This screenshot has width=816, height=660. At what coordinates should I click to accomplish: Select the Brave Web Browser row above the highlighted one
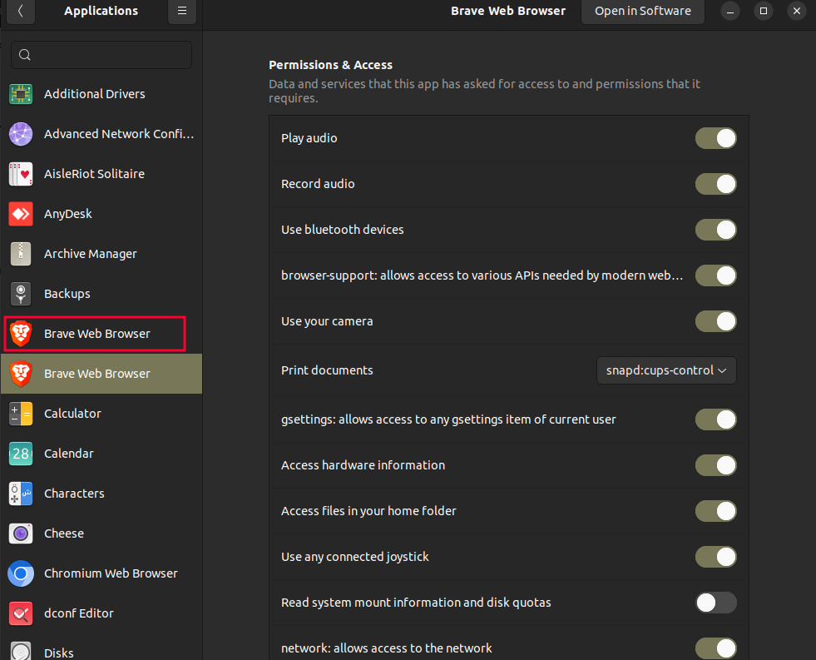coord(101,334)
